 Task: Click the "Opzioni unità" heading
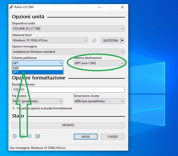tap(28, 17)
